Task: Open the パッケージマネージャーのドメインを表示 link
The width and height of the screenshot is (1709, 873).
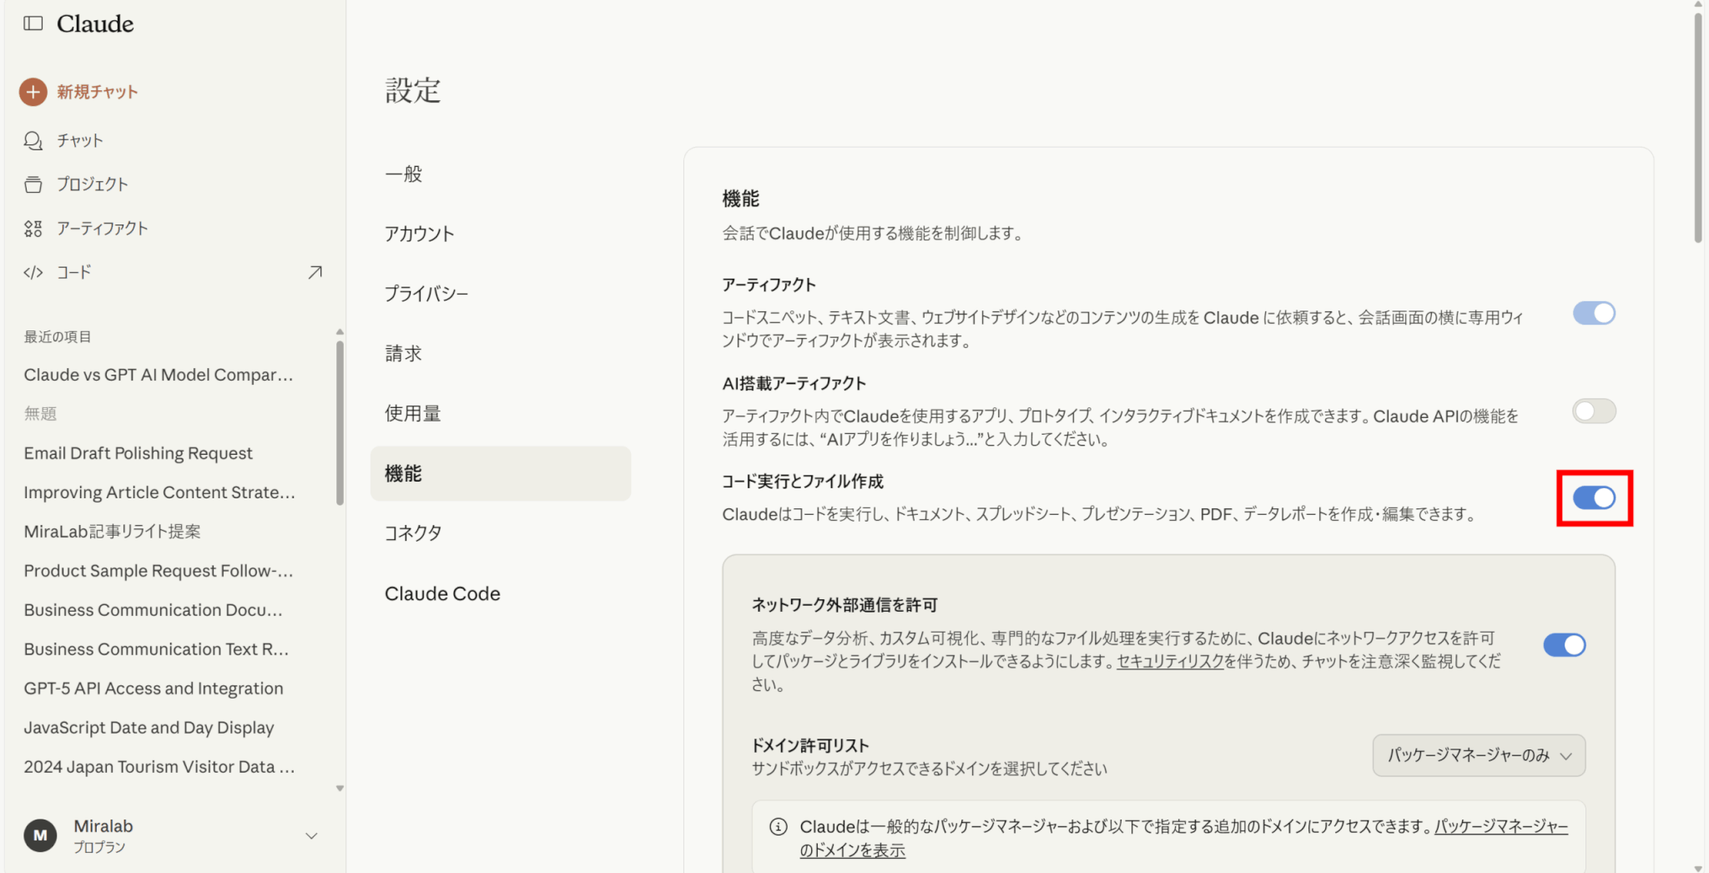Action: 852,850
